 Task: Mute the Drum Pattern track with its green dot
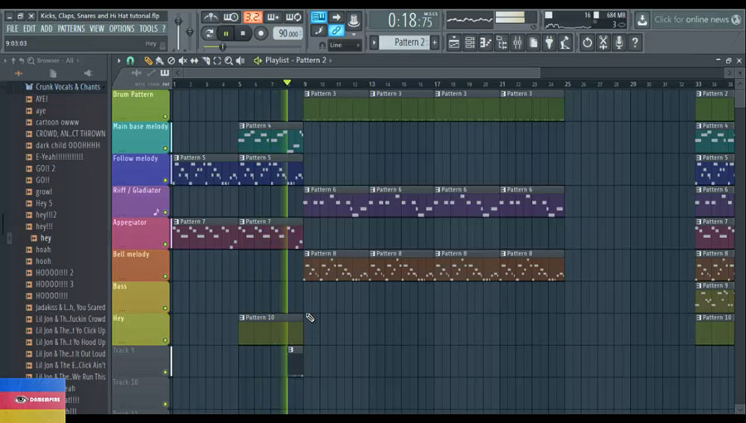click(165, 116)
